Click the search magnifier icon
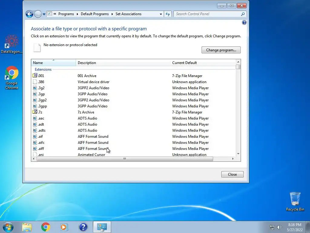Screen dimensions: 310x233 tap(243, 14)
